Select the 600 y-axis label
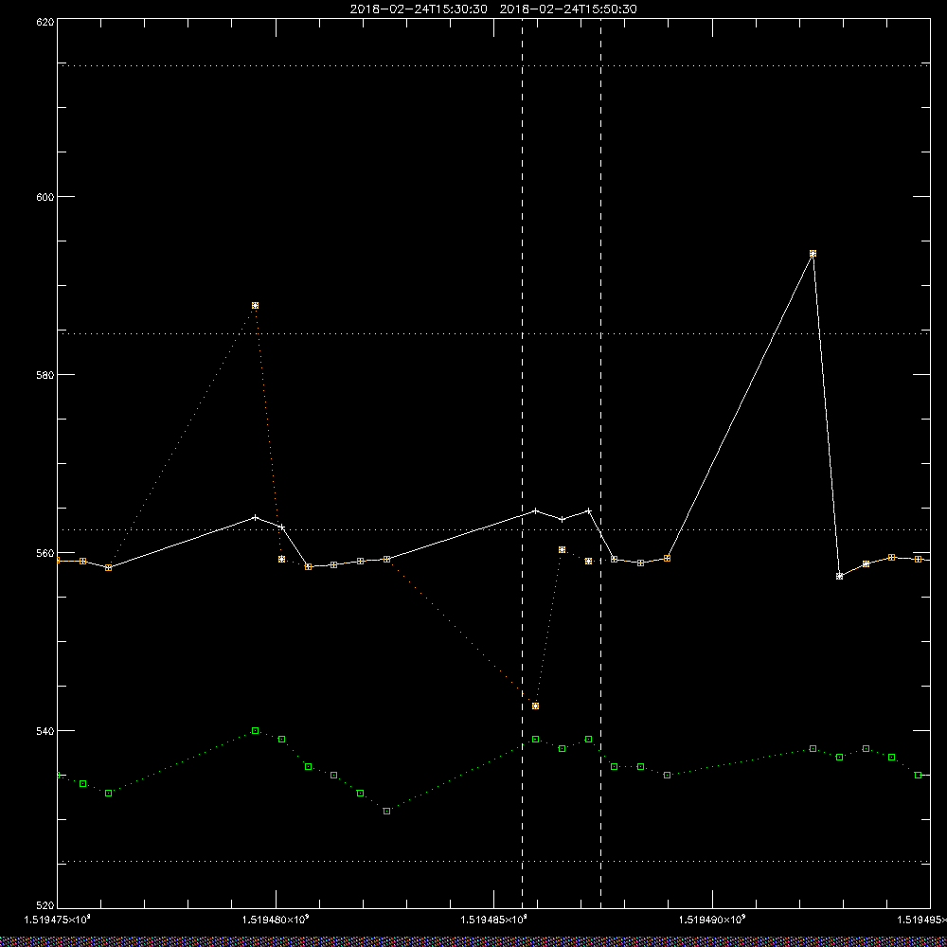Screen dimensions: 947x947 (46, 197)
